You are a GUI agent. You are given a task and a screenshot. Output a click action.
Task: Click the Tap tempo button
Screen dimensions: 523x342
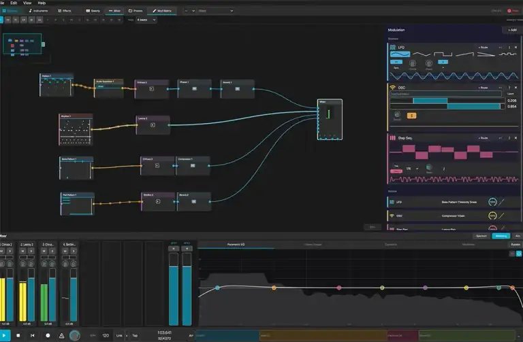point(135,335)
